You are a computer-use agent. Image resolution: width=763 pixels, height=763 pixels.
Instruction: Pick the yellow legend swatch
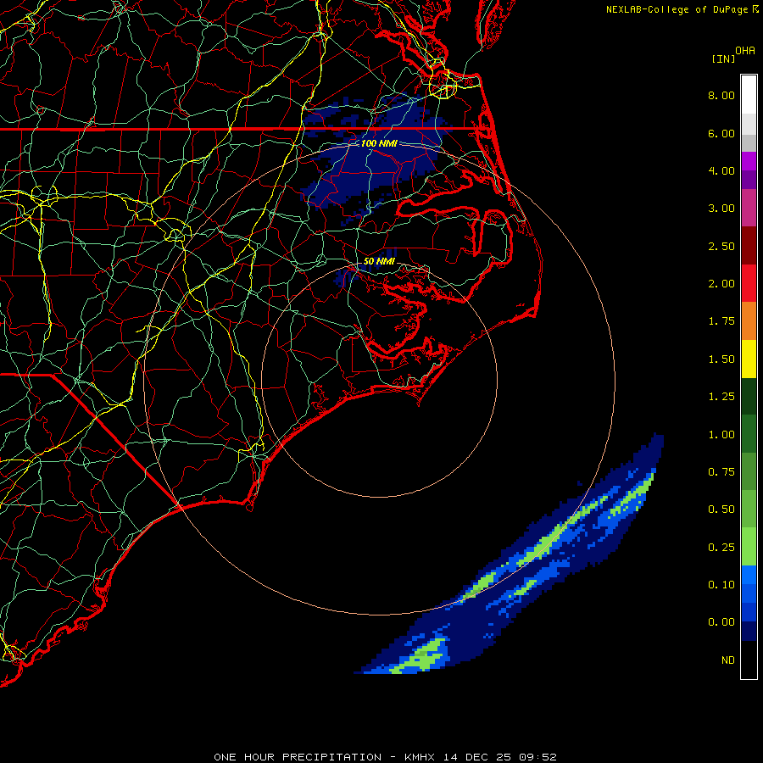[x=749, y=359]
